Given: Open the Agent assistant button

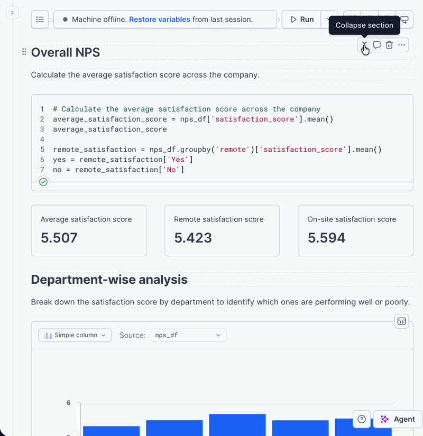Looking at the screenshot, I should click(x=398, y=419).
